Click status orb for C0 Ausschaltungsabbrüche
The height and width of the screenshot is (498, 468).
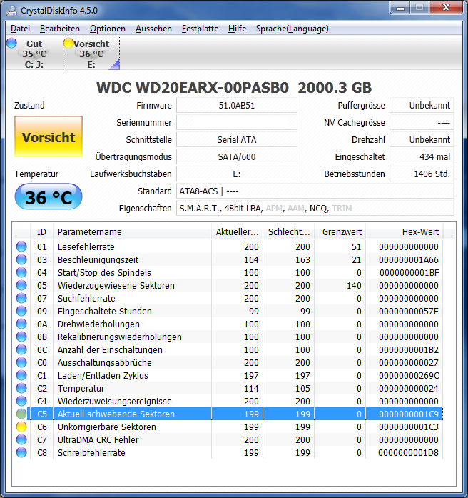21,362
